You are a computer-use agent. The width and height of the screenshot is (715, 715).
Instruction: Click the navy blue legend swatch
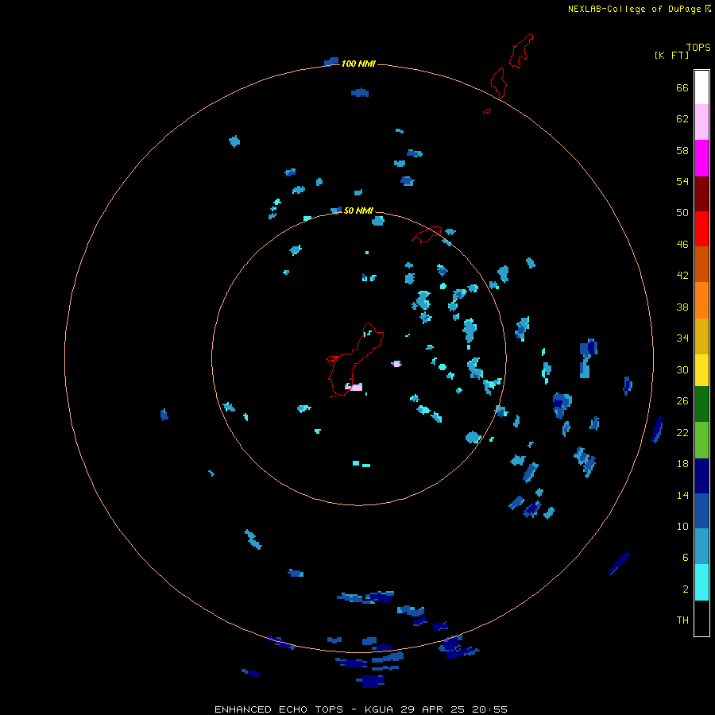coord(701,476)
